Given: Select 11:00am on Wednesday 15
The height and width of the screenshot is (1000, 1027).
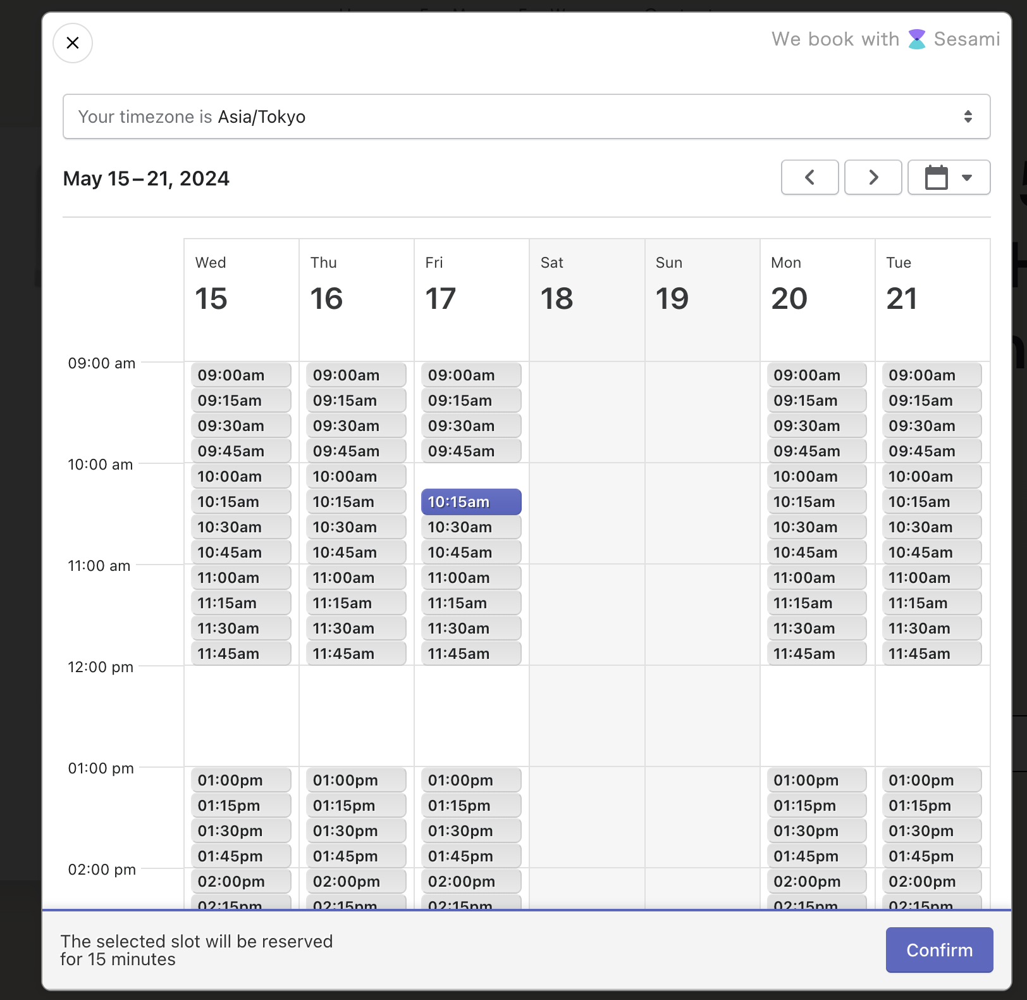Looking at the screenshot, I should [240, 577].
